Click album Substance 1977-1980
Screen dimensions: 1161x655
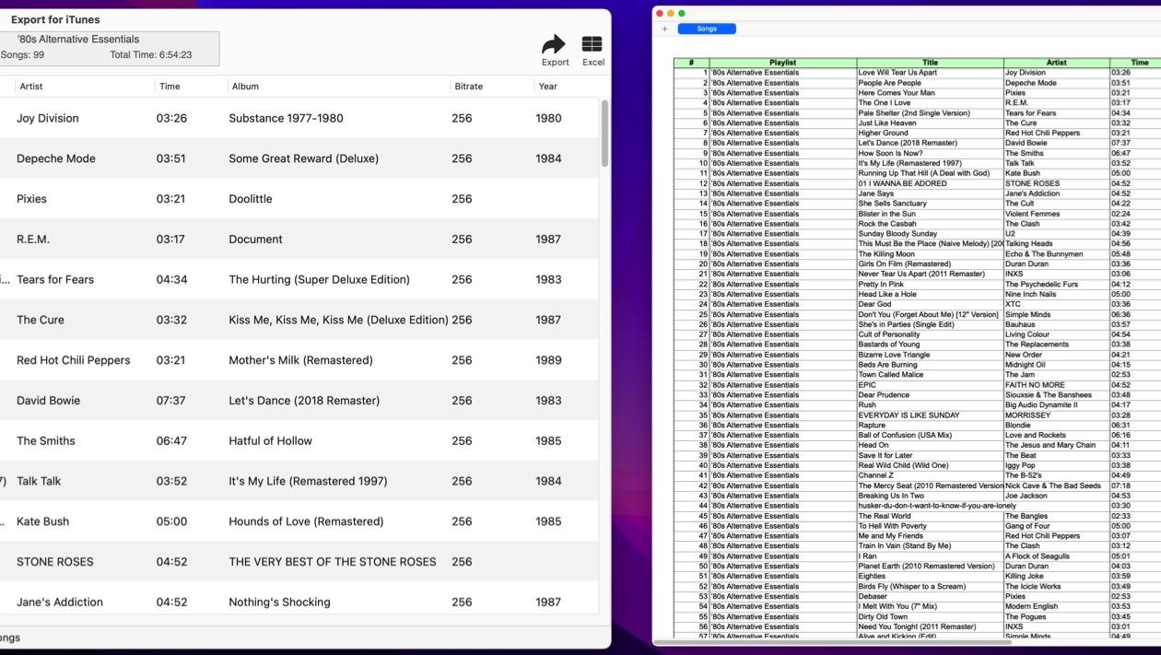tap(286, 118)
